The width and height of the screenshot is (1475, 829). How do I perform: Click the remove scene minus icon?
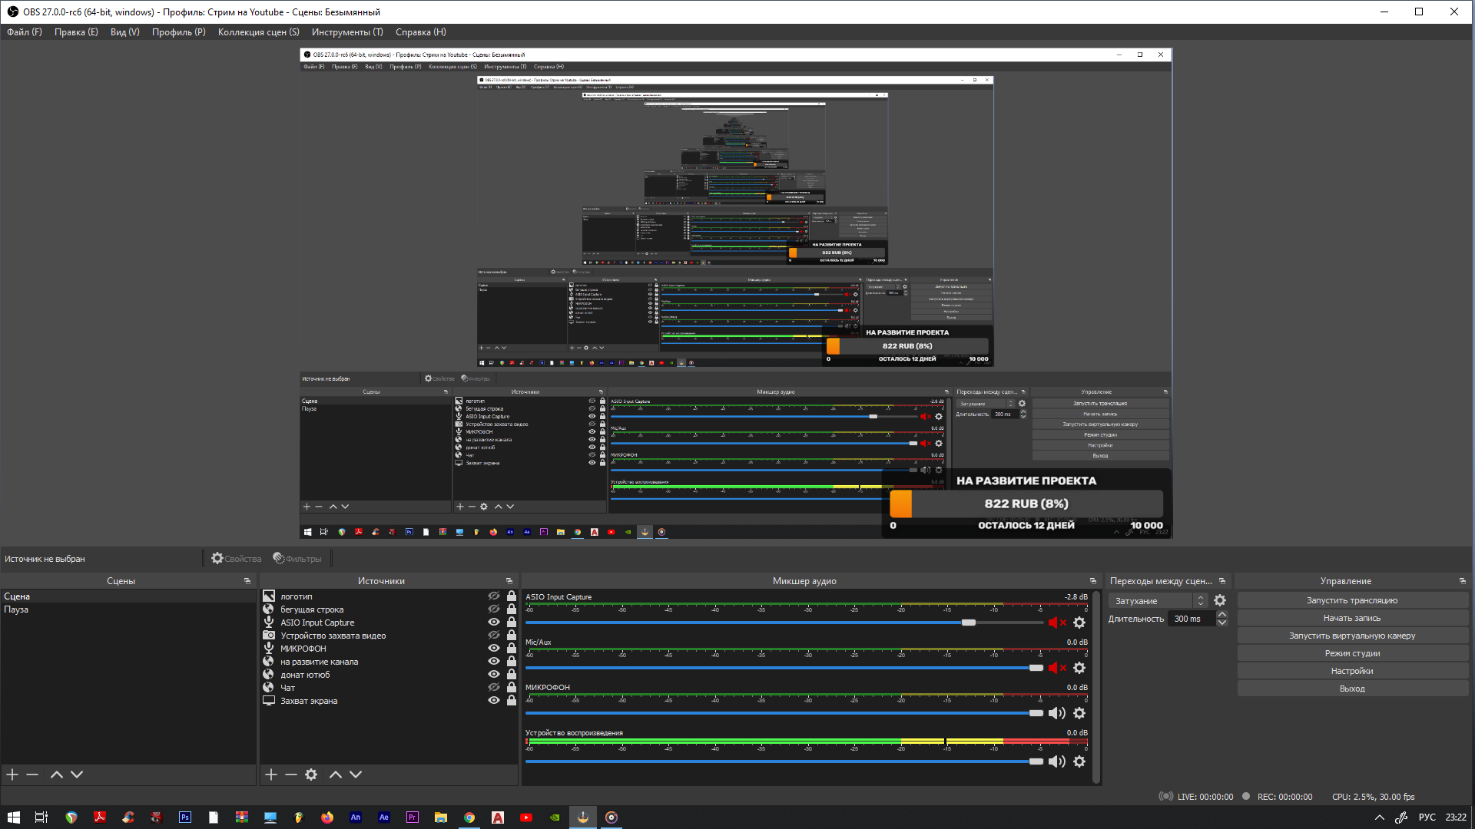pos(32,775)
